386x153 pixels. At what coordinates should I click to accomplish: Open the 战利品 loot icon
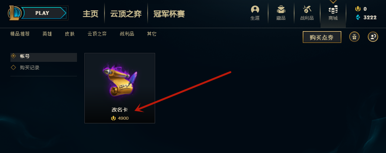[x=307, y=10]
